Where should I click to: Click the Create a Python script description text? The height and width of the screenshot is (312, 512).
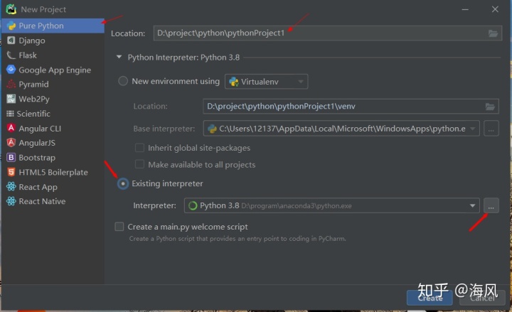point(237,239)
